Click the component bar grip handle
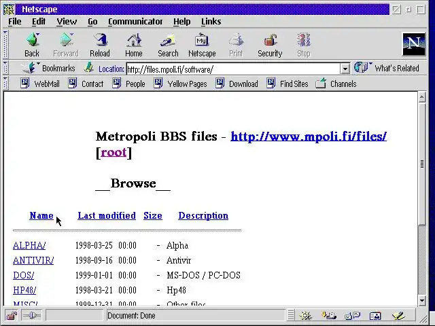435x326 pixels. pos(291,315)
